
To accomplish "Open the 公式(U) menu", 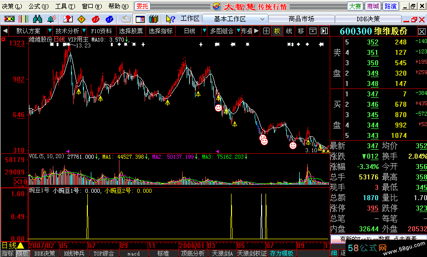I will 39,6.
